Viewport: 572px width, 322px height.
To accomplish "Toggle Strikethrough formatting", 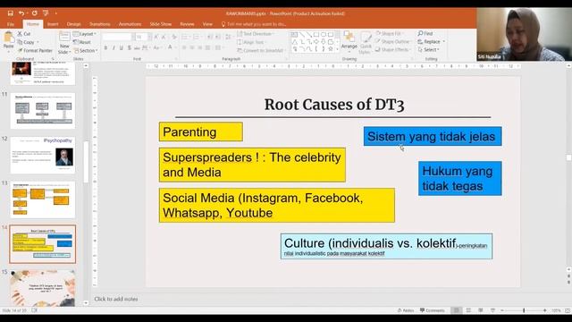I will pos(137,47).
